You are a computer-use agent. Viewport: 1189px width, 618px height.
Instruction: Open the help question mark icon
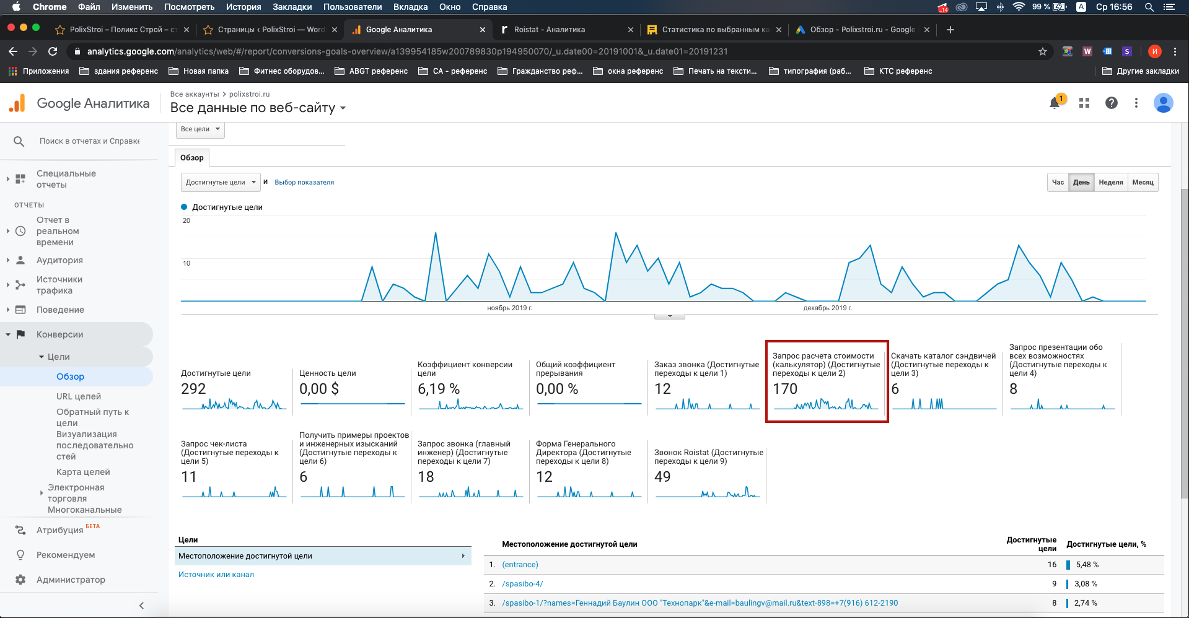[1112, 103]
